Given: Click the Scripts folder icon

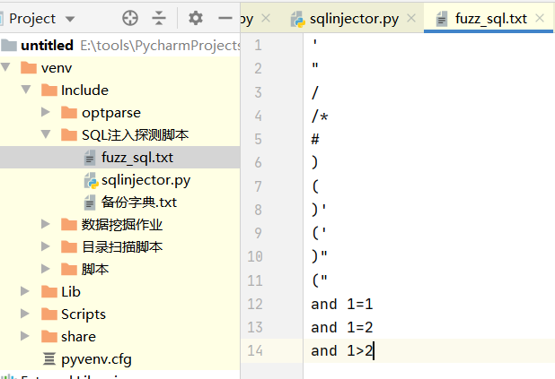Looking at the screenshot, I should tap(48, 314).
